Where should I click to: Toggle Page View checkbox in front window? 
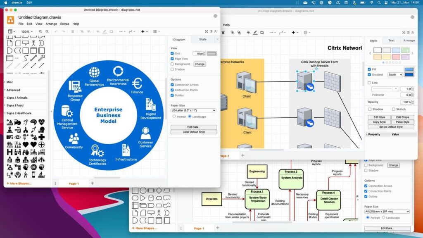(x=172, y=59)
